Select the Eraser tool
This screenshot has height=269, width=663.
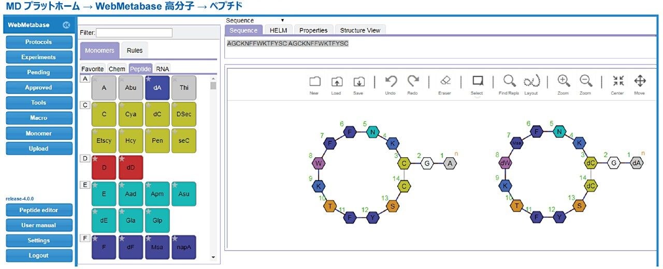click(444, 82)
